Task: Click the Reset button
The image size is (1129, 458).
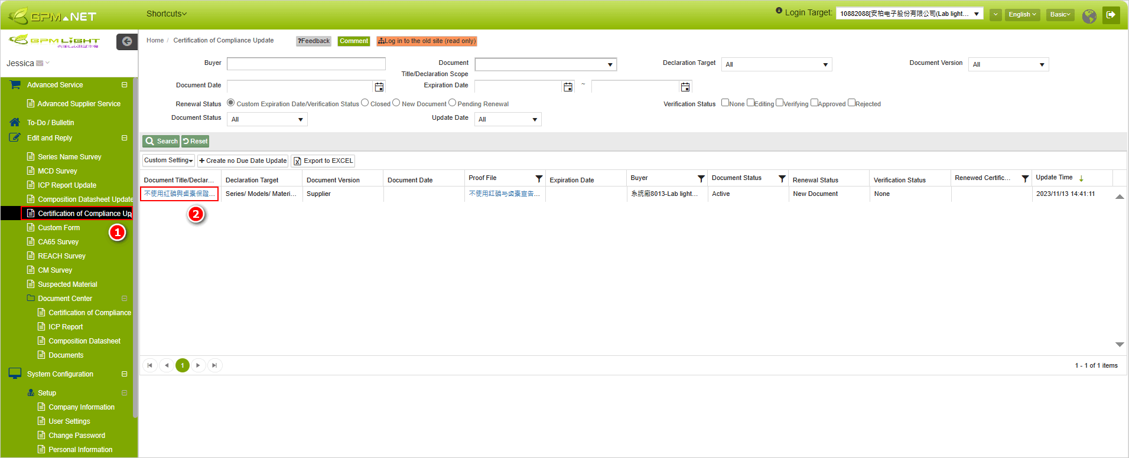Action: (195, 141)
